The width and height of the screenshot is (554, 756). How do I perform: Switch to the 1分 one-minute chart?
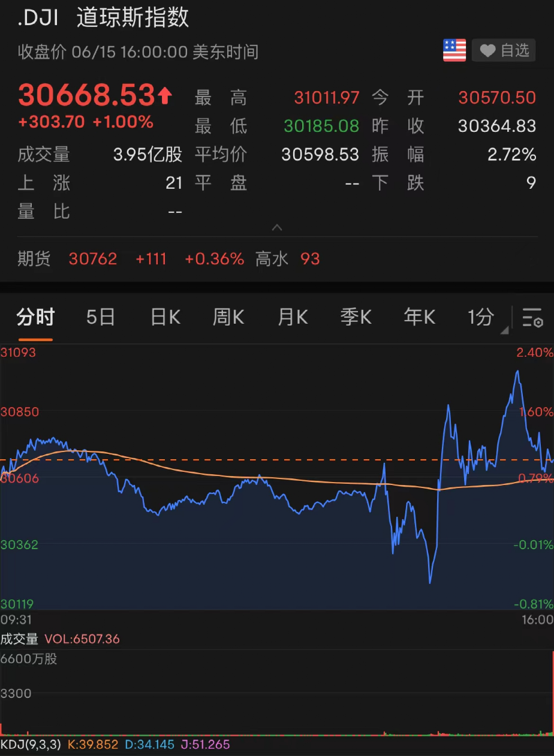pos(480,318)
